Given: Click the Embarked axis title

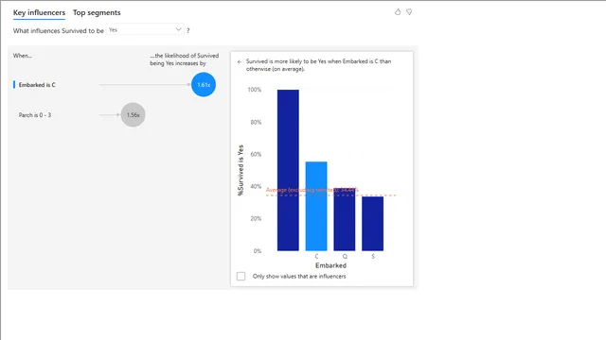Looking at the screenshot, I should 330,265.
